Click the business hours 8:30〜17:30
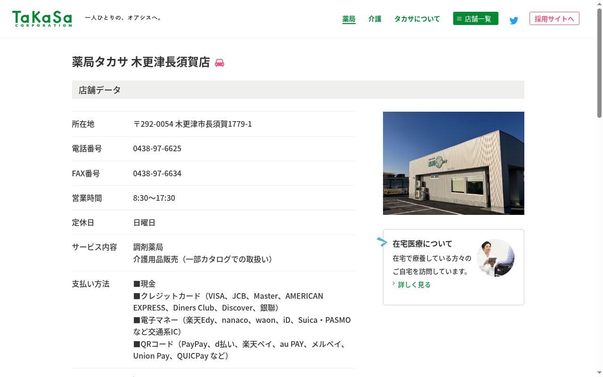603x377 pixels. coord(154,198)
